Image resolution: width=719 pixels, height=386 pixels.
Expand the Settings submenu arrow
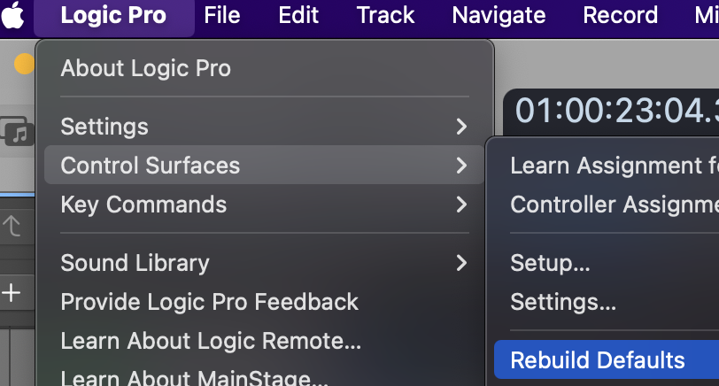click(x=461, y=127)
